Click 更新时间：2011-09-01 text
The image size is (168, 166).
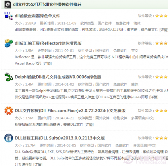click(x=56, y=51)
